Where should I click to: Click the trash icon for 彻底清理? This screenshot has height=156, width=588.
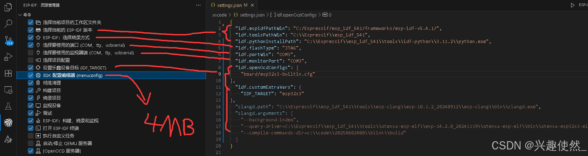(38, 83)
